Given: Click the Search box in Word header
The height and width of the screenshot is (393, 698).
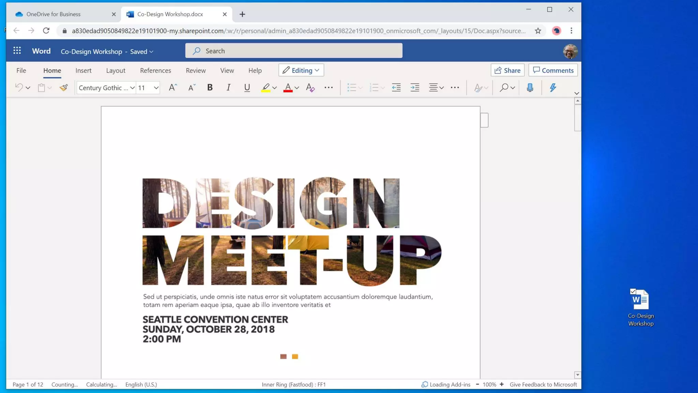Looking at the screenshot, I should coord(294,51).
